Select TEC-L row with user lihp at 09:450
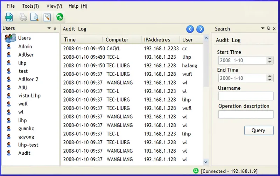This screenshot has width=280, height=176. coord(132,57)
